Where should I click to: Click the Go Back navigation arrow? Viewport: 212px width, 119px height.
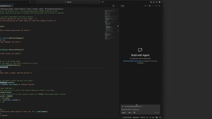[30, 2]
